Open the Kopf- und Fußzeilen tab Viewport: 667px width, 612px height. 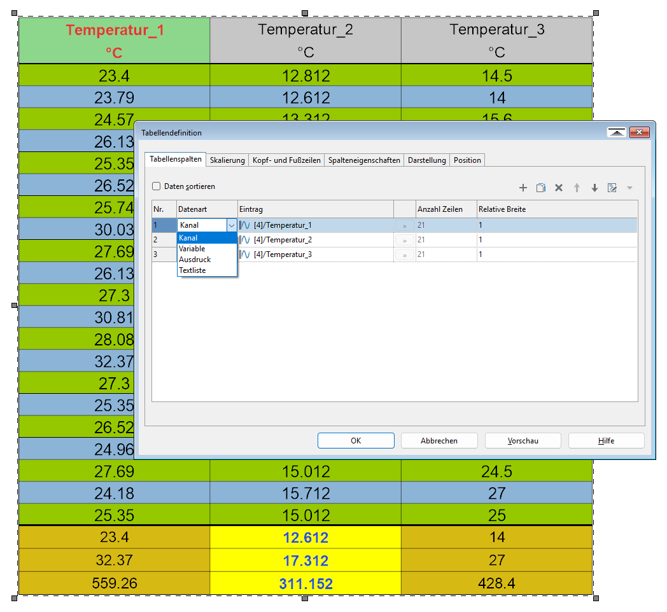point(286,160)
